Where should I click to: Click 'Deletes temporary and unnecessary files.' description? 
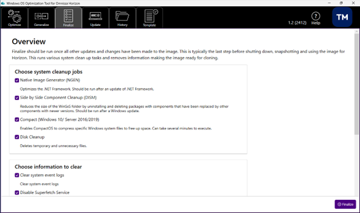pos(53,145)
